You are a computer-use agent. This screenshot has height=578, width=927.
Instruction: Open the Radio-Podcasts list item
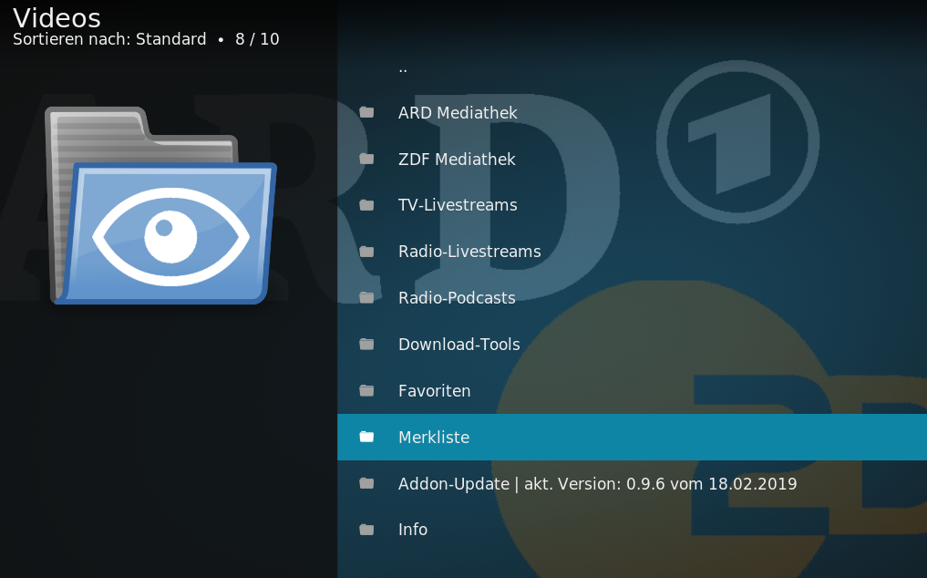pos(632,297)
